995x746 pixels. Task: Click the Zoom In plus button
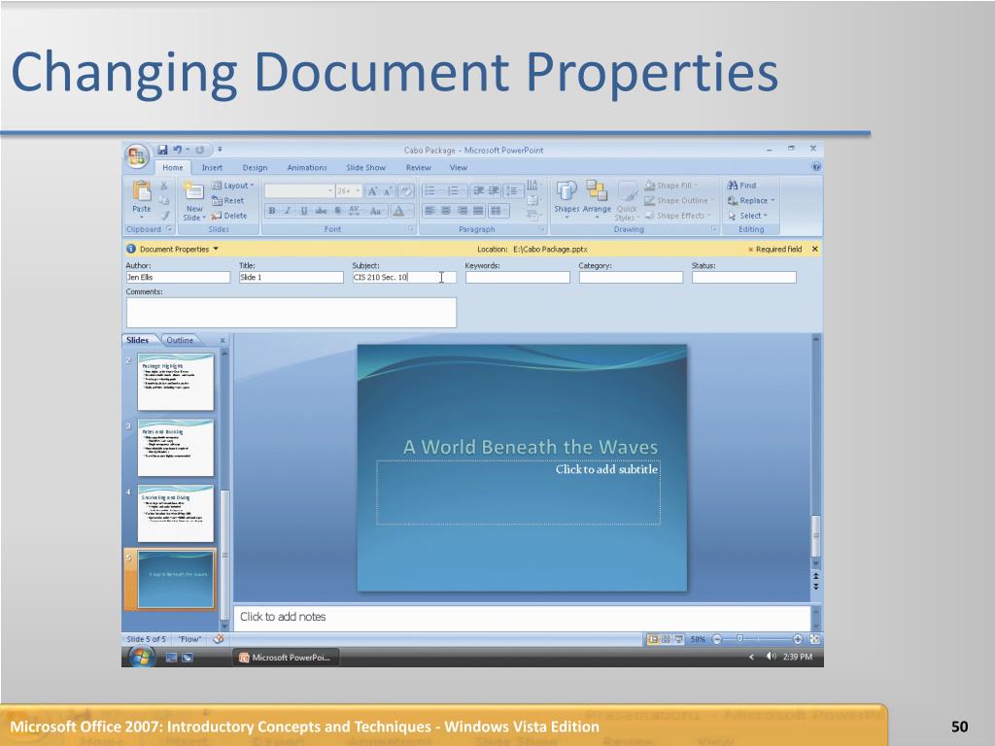pos(798,639)
